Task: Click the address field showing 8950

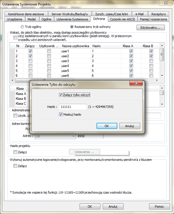Action: pos(89,136)
